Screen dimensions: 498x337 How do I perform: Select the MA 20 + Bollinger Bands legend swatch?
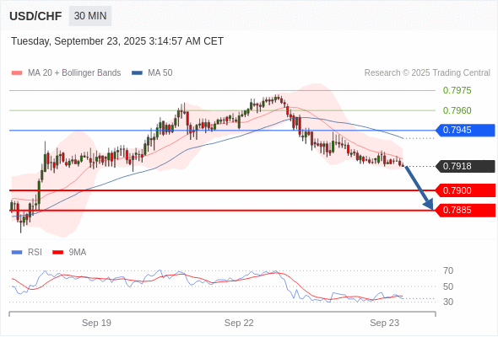pyautogui.click(x=17, y=73)
